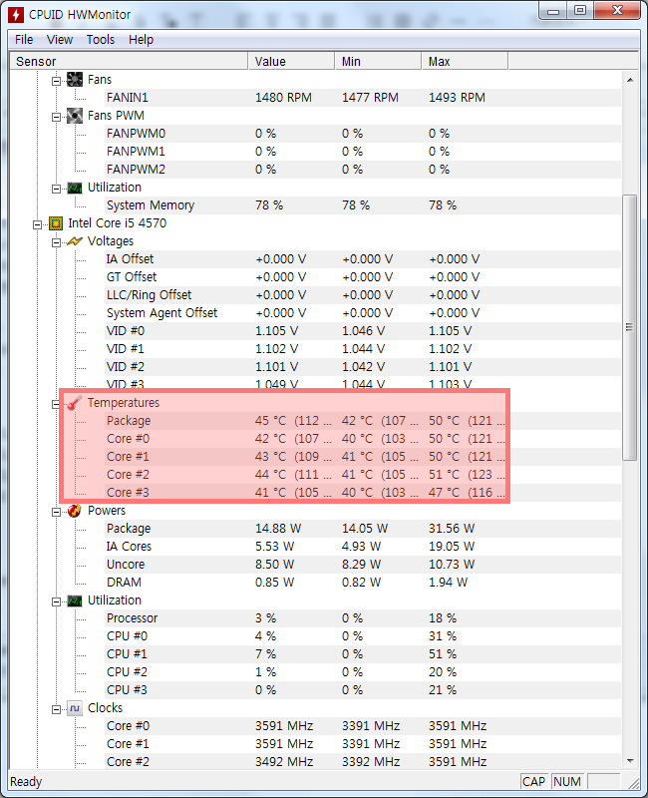Click the 31.56 W max package power

point(452,529)
